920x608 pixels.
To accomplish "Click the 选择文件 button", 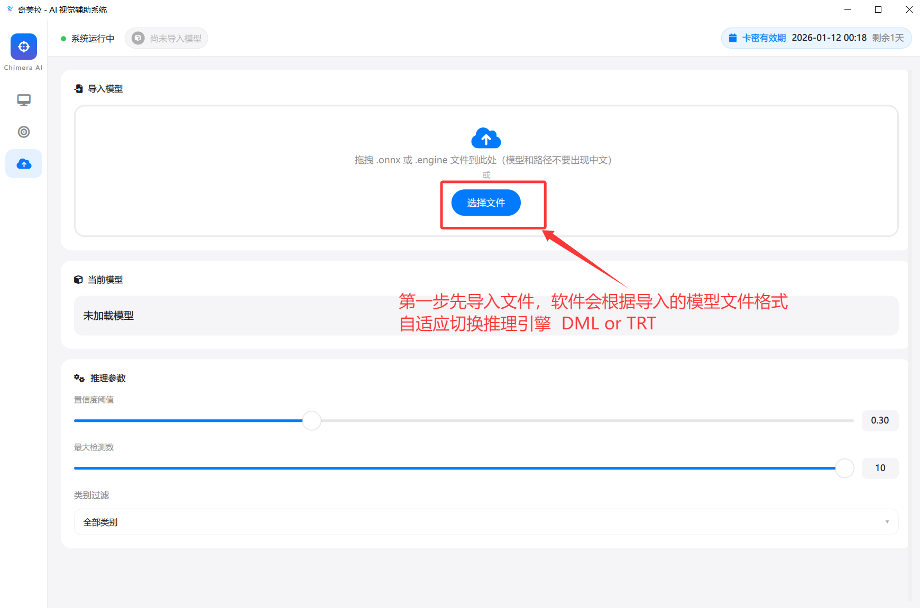I will pos(486,202).
